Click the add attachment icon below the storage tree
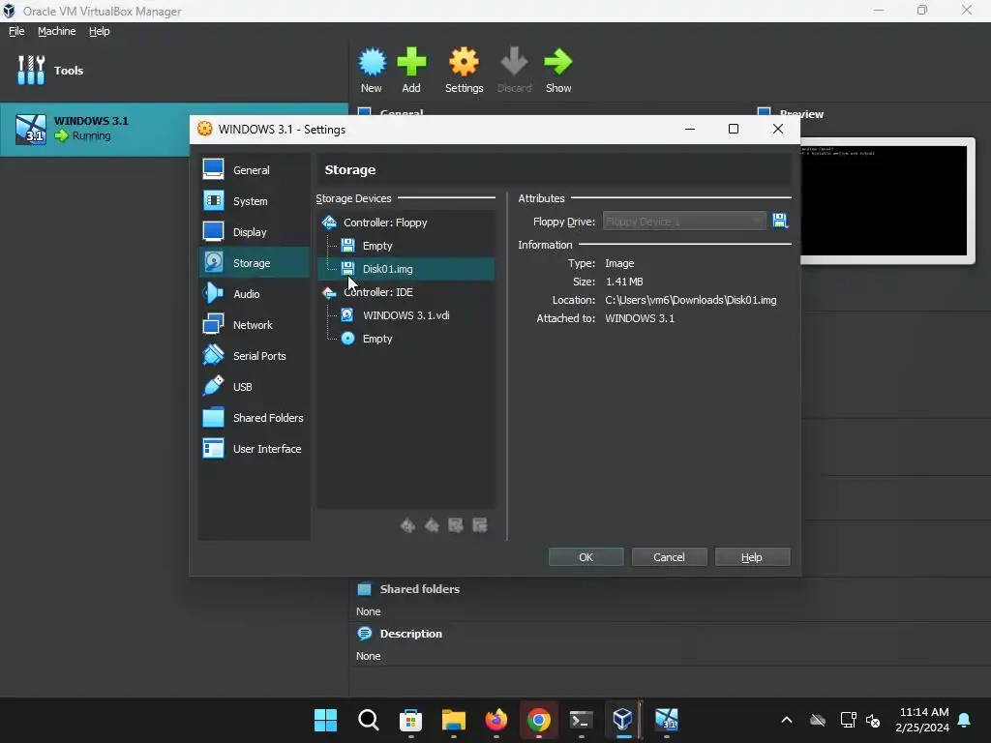 [x=456, y=525]
